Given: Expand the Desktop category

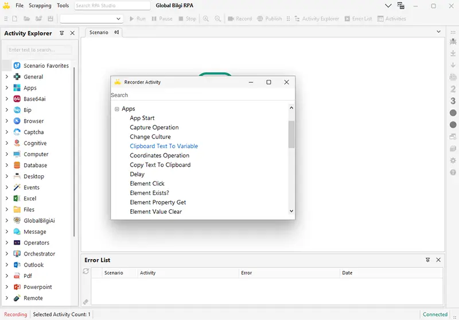Looking at the screenshot, I should click(x=7, y=176).
